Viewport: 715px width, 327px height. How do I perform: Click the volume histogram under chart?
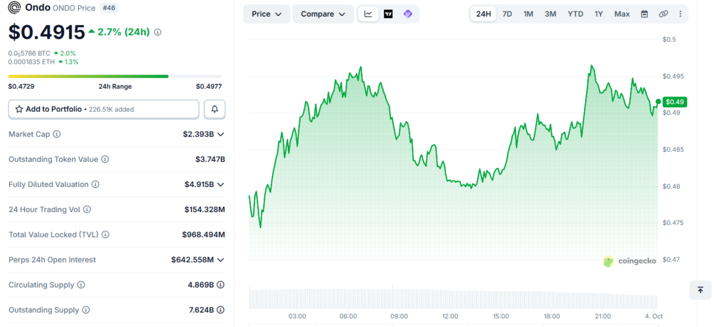pyautogui.click(x=453, y=298)
